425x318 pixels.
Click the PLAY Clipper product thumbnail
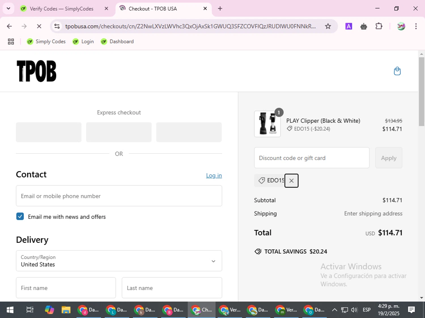click(267, 124)
